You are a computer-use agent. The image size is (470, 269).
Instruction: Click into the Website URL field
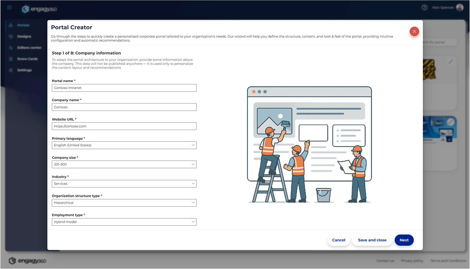coord(124,126)
